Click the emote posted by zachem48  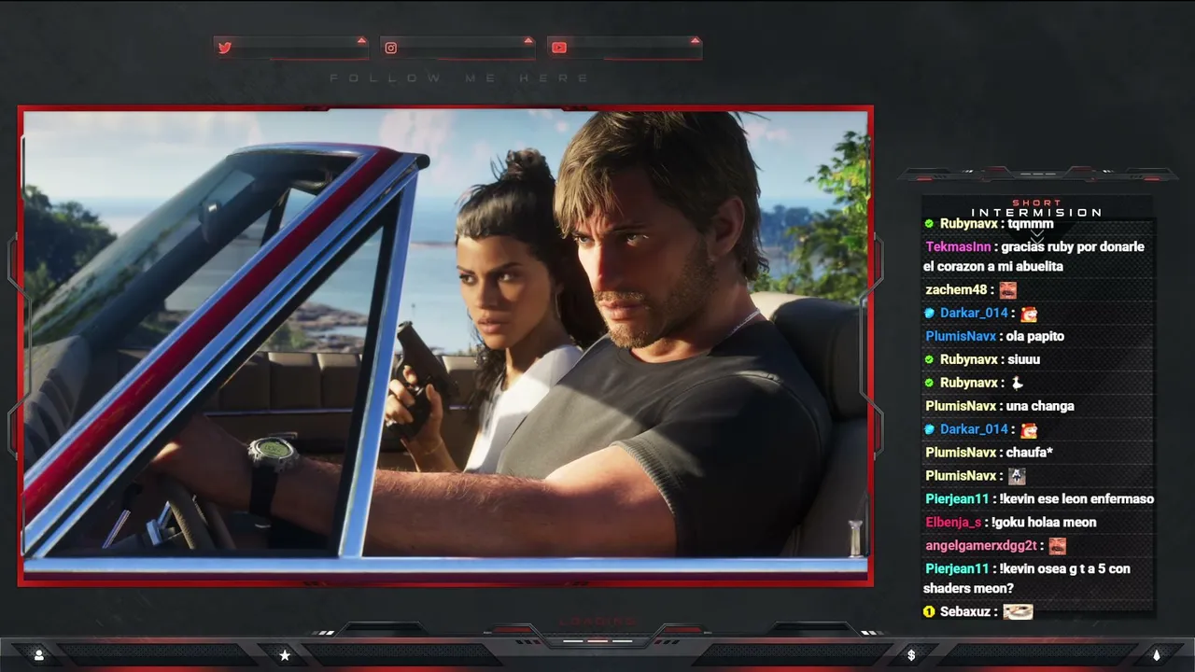tap(1007, 290)
